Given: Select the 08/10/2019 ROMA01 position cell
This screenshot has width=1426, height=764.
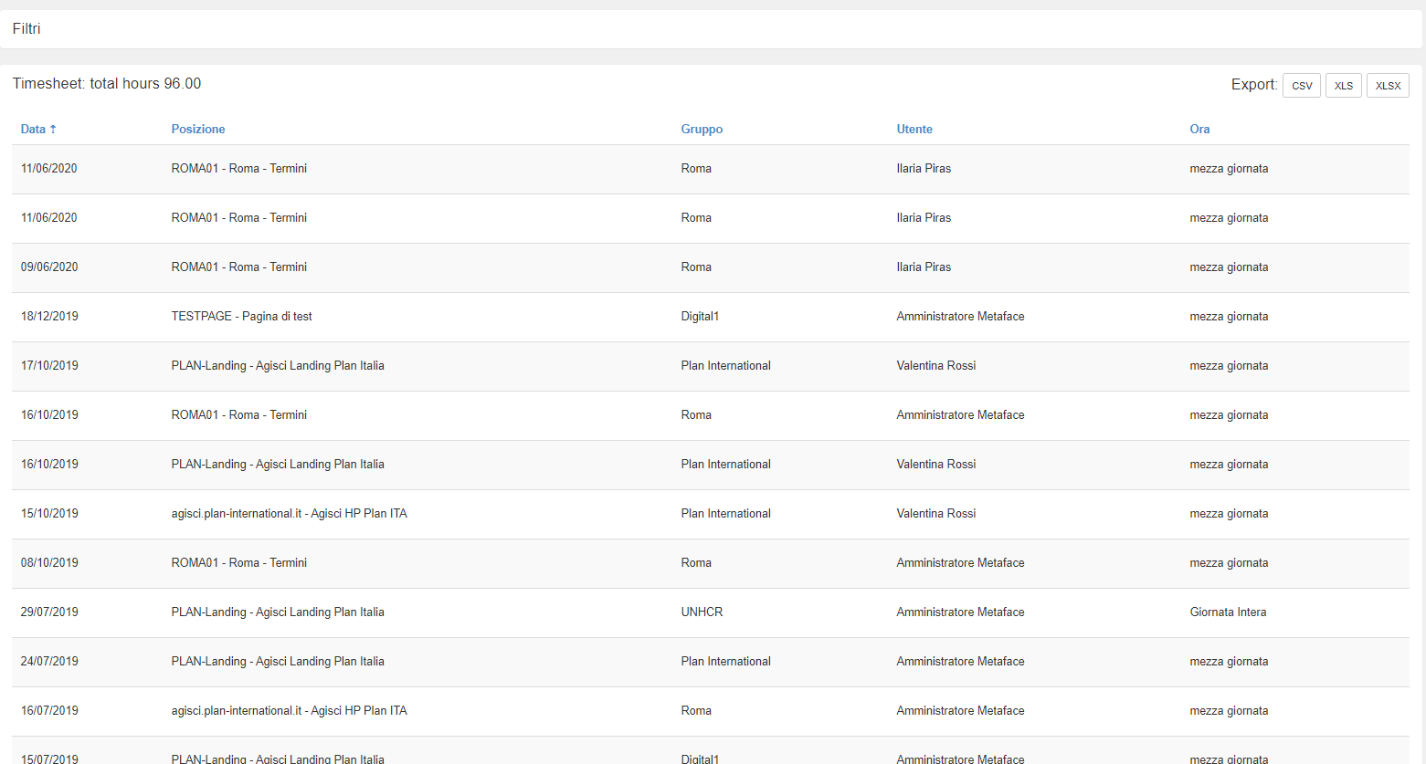Looking at the screenshot, I should [238, 563].
